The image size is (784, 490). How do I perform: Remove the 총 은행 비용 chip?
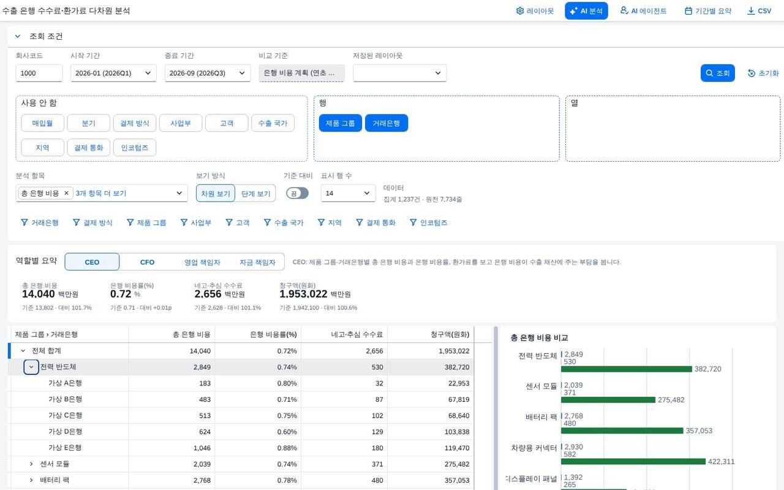pos(67,193)
